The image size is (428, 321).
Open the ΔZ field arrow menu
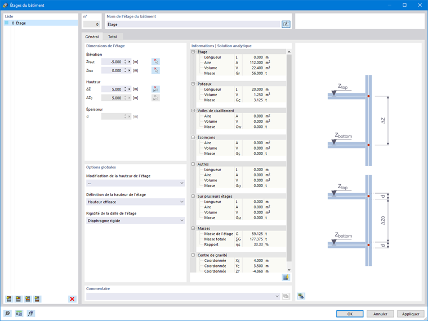pos(130,89)
